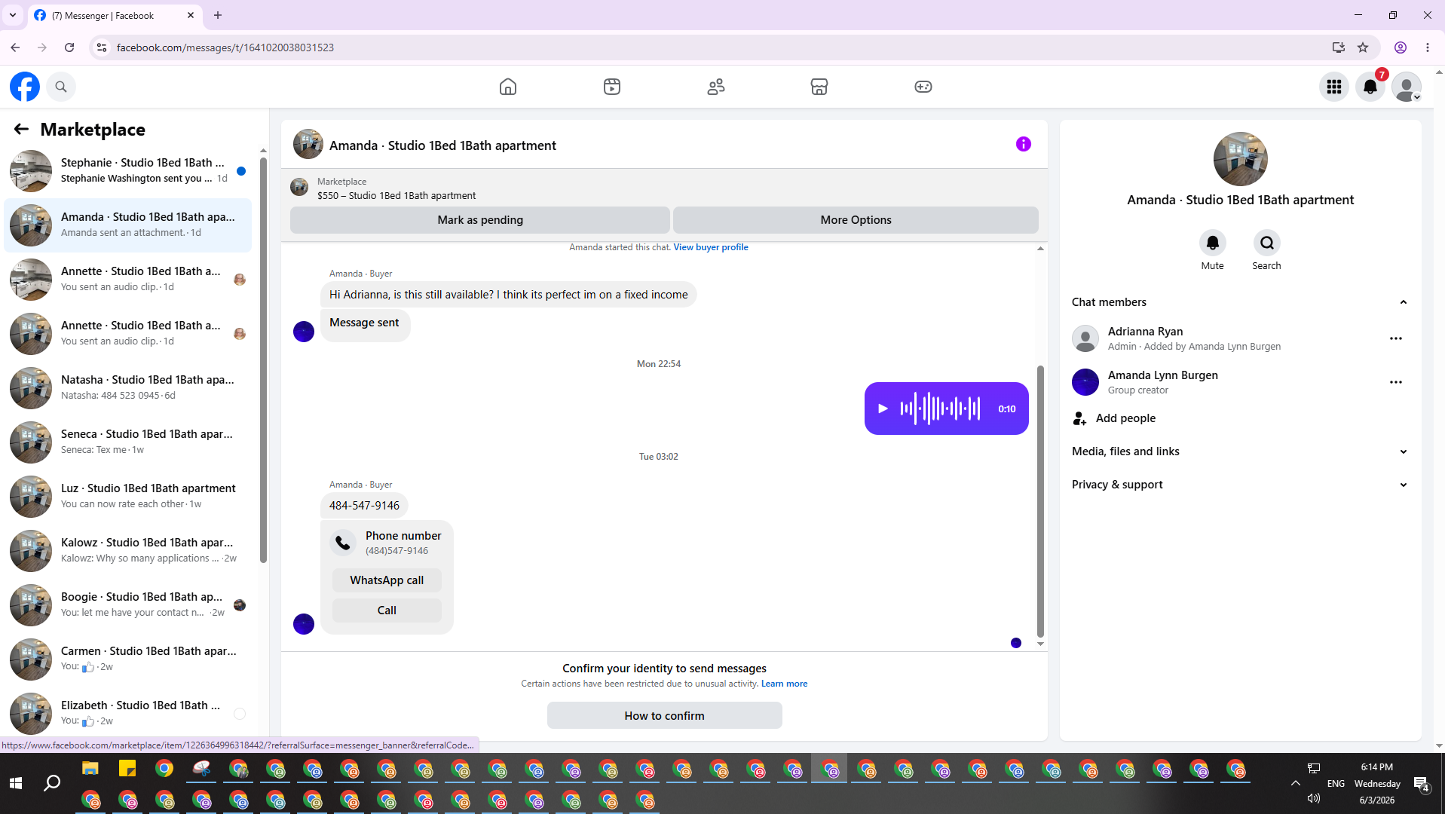Open Stephanie Studio 1Bed 1Bath conversation
1445x814 pixels.
pos(128,171)
